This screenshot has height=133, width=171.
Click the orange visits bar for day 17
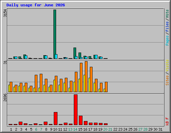[x=91, y=79]
